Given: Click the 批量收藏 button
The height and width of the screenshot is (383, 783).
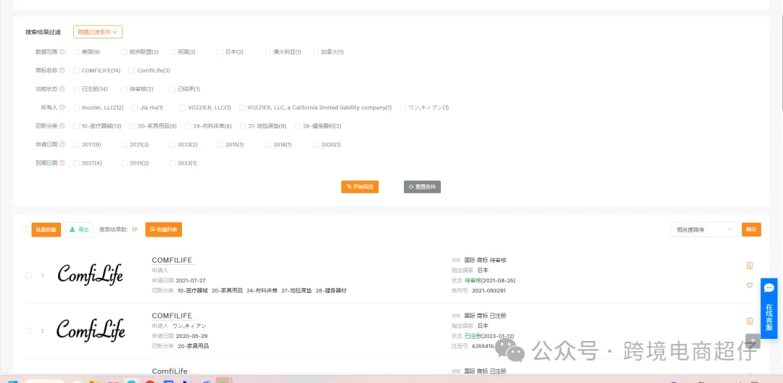Looking at the screenshot, I should tap(46, 230).
